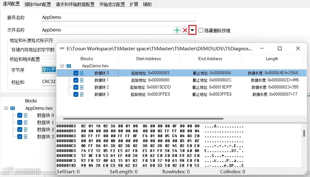Click the horizontal scrollbar in block list

[143, 119]
